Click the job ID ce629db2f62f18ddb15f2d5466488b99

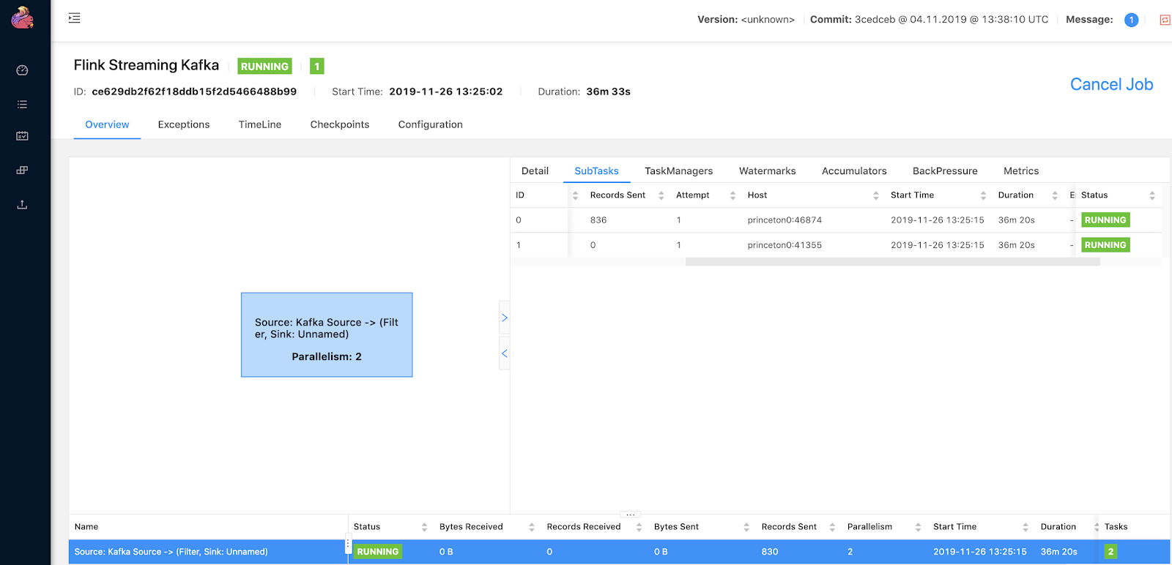point(194,91)
